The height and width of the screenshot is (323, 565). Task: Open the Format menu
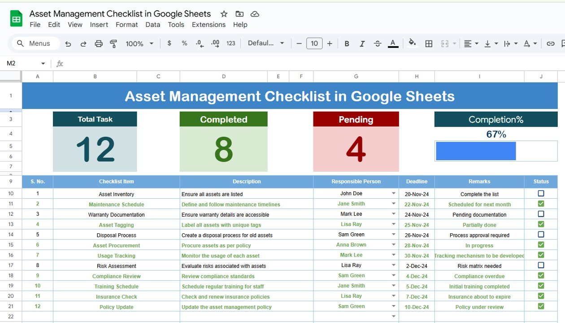point(127,25)
